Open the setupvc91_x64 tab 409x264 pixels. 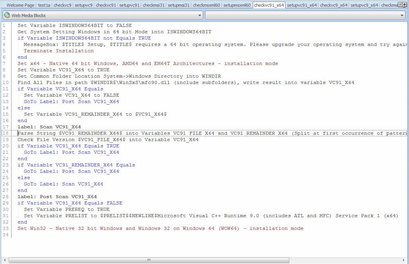click(x=302, y=5)
